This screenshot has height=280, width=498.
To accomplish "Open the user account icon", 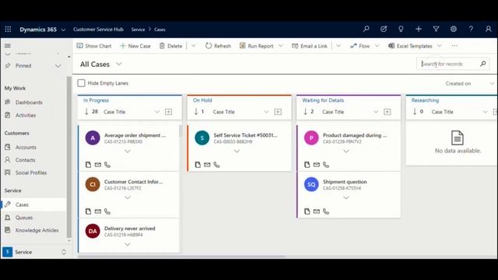I will [489, 29].
